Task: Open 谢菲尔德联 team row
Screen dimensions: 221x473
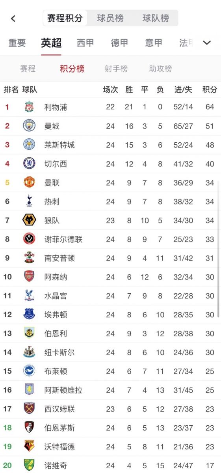Action: (110, 239)
